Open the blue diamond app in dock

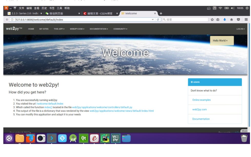pos(62,138)
